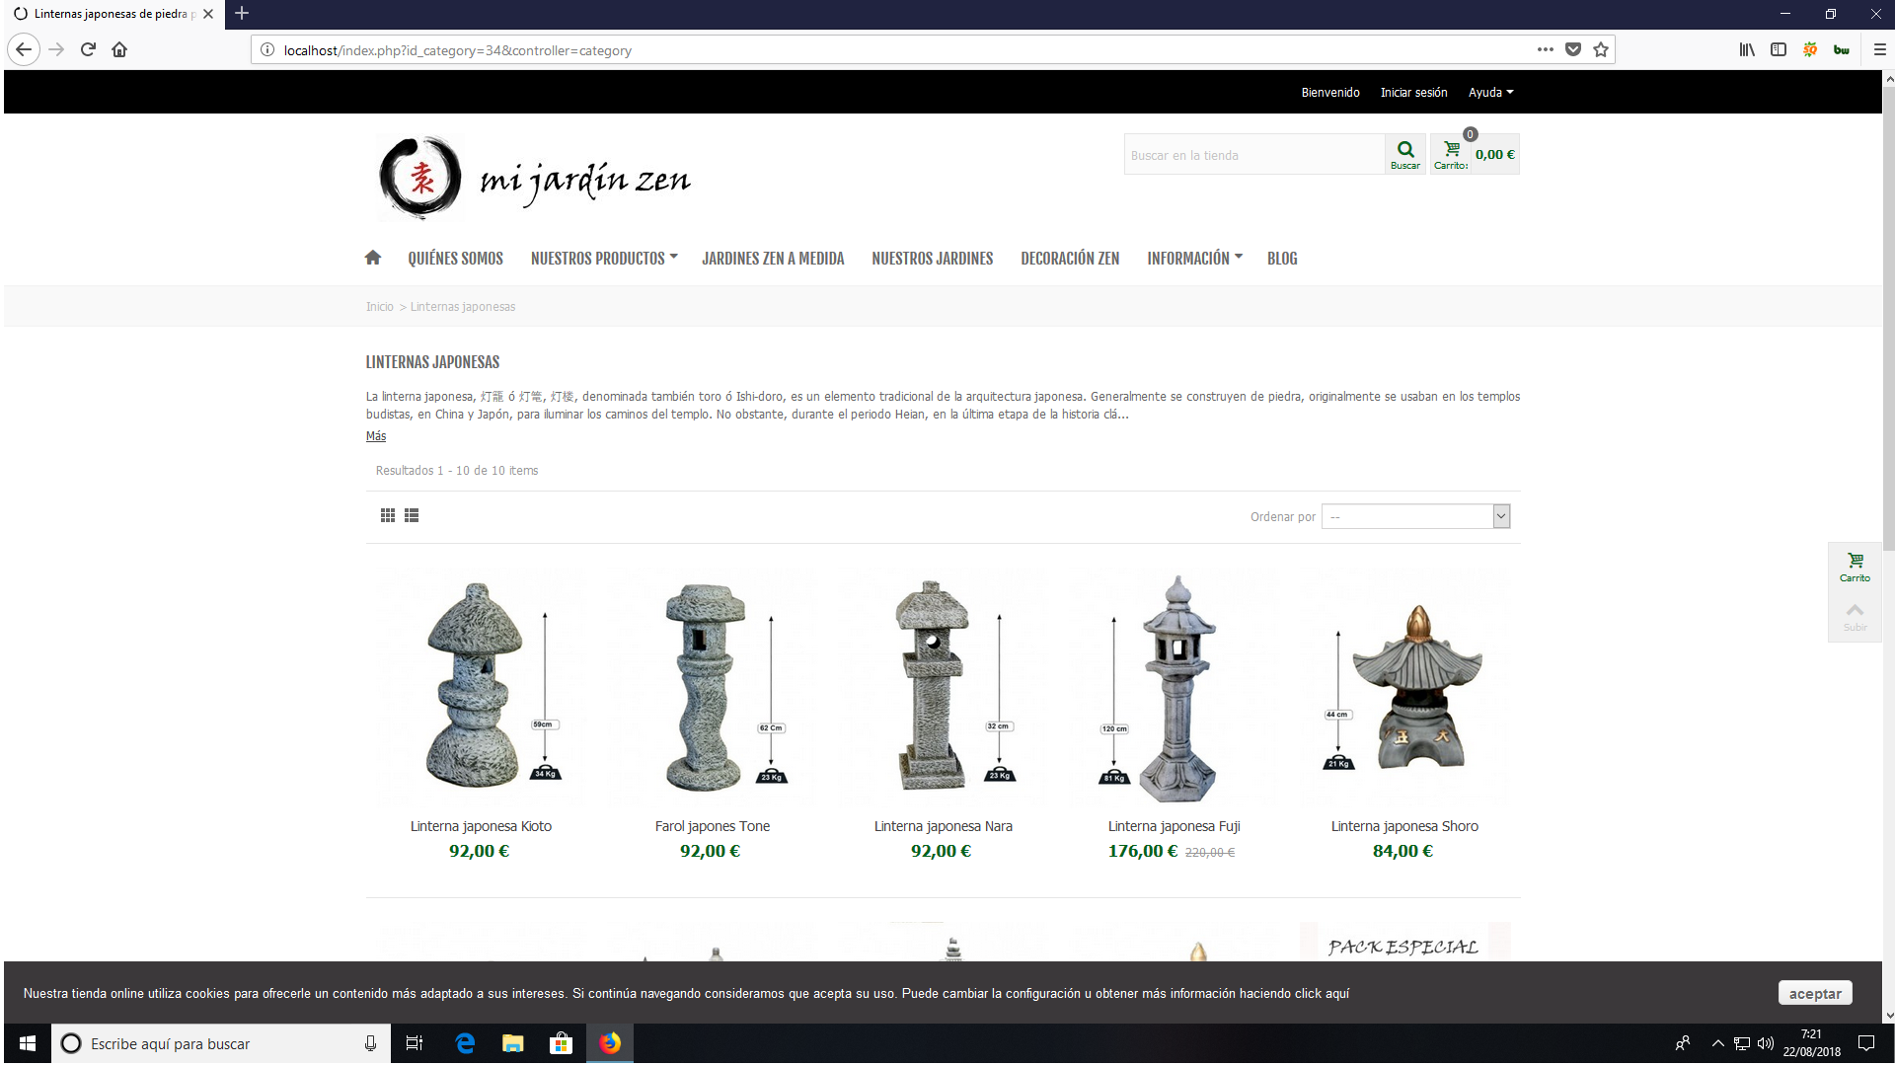Click the Más link under description

point(376,436)
